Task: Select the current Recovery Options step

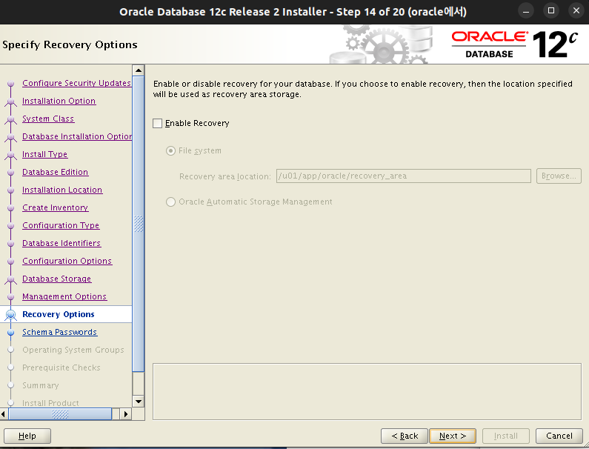Action: (59, 314)
